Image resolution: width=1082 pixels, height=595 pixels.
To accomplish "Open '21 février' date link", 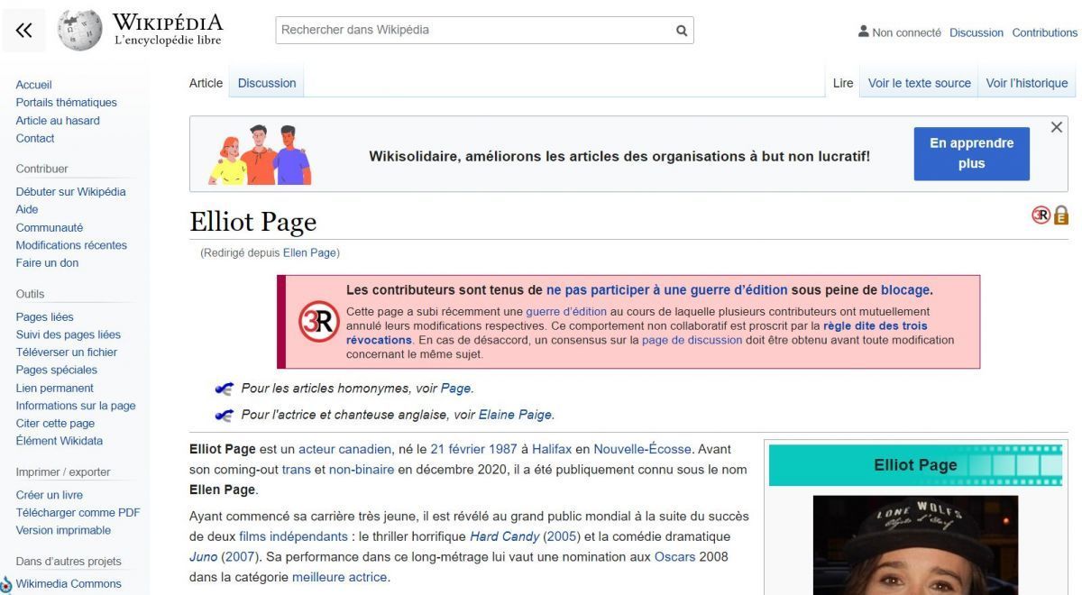I will (x=458, y=449).
